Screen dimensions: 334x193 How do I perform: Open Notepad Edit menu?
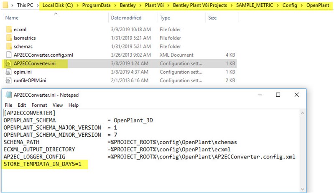click(x=22, y=105)
